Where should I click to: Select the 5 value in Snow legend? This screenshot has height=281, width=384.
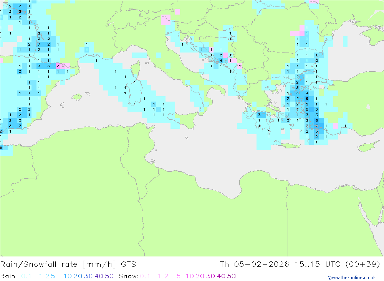coord(179,276)
